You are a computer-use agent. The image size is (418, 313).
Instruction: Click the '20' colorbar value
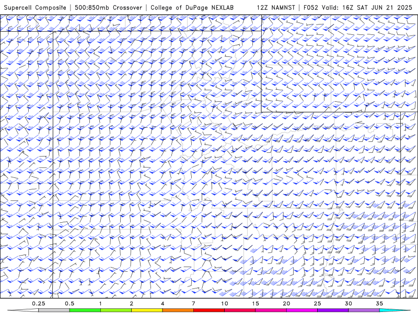tap(286, 304)
